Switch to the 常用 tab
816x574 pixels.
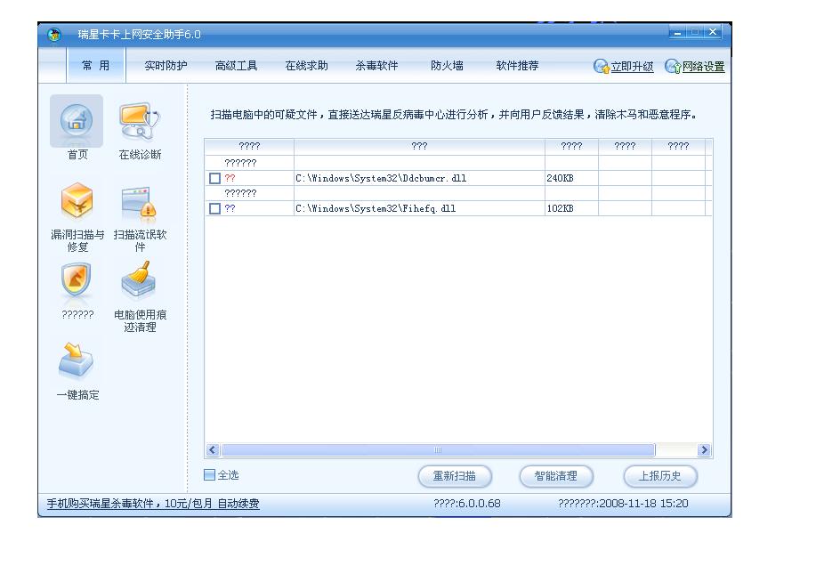click(x=96, y=66)
